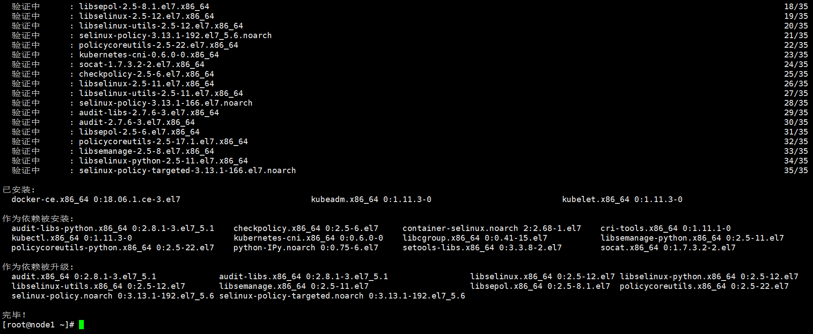The width and height of the screenshot is (813, 334).
Task: Click the 18/35 progress counter
Action: tap(796, 7)
